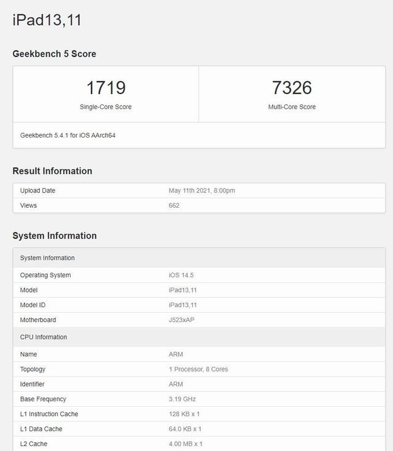Viewport: 393px width, 451px height.
Task: Select the Result Information heading
Action: 52,171
